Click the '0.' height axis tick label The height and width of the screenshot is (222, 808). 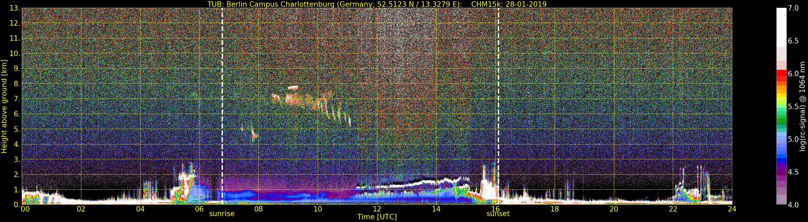tap(17, 204)
